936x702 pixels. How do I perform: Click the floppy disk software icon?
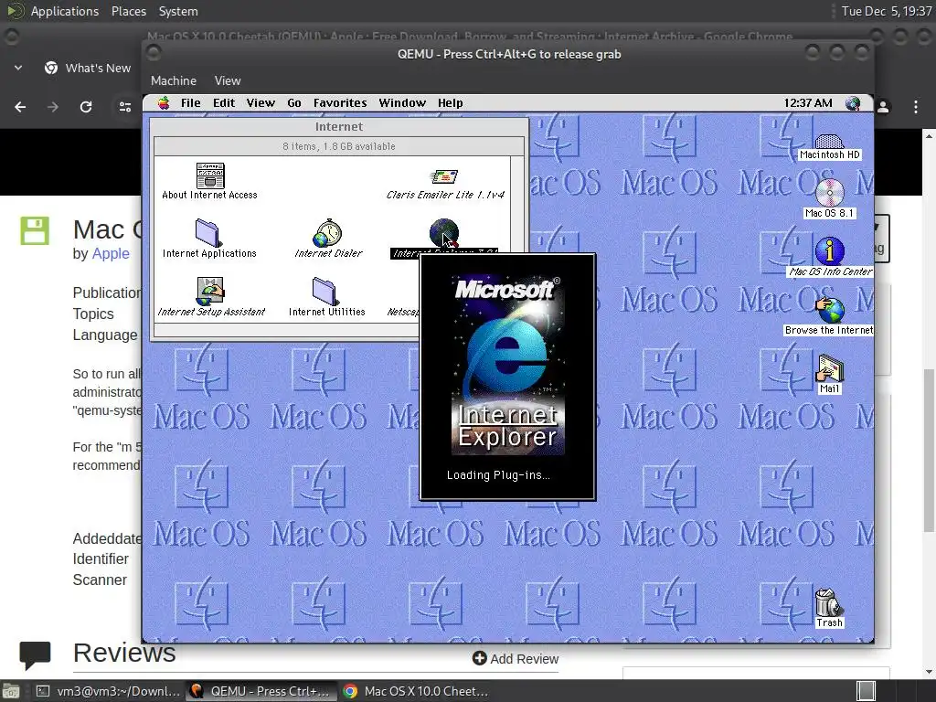pos(35,230)
